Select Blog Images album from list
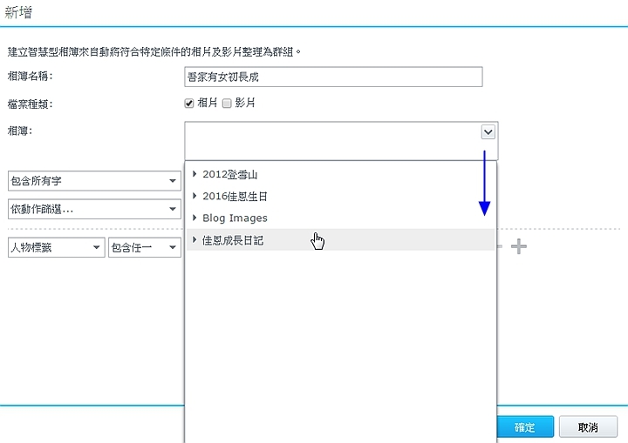This screenshot has height=443, width=628. point(235,218)
